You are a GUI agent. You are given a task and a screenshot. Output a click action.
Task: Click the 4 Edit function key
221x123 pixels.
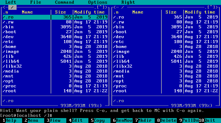pos(79,120)
